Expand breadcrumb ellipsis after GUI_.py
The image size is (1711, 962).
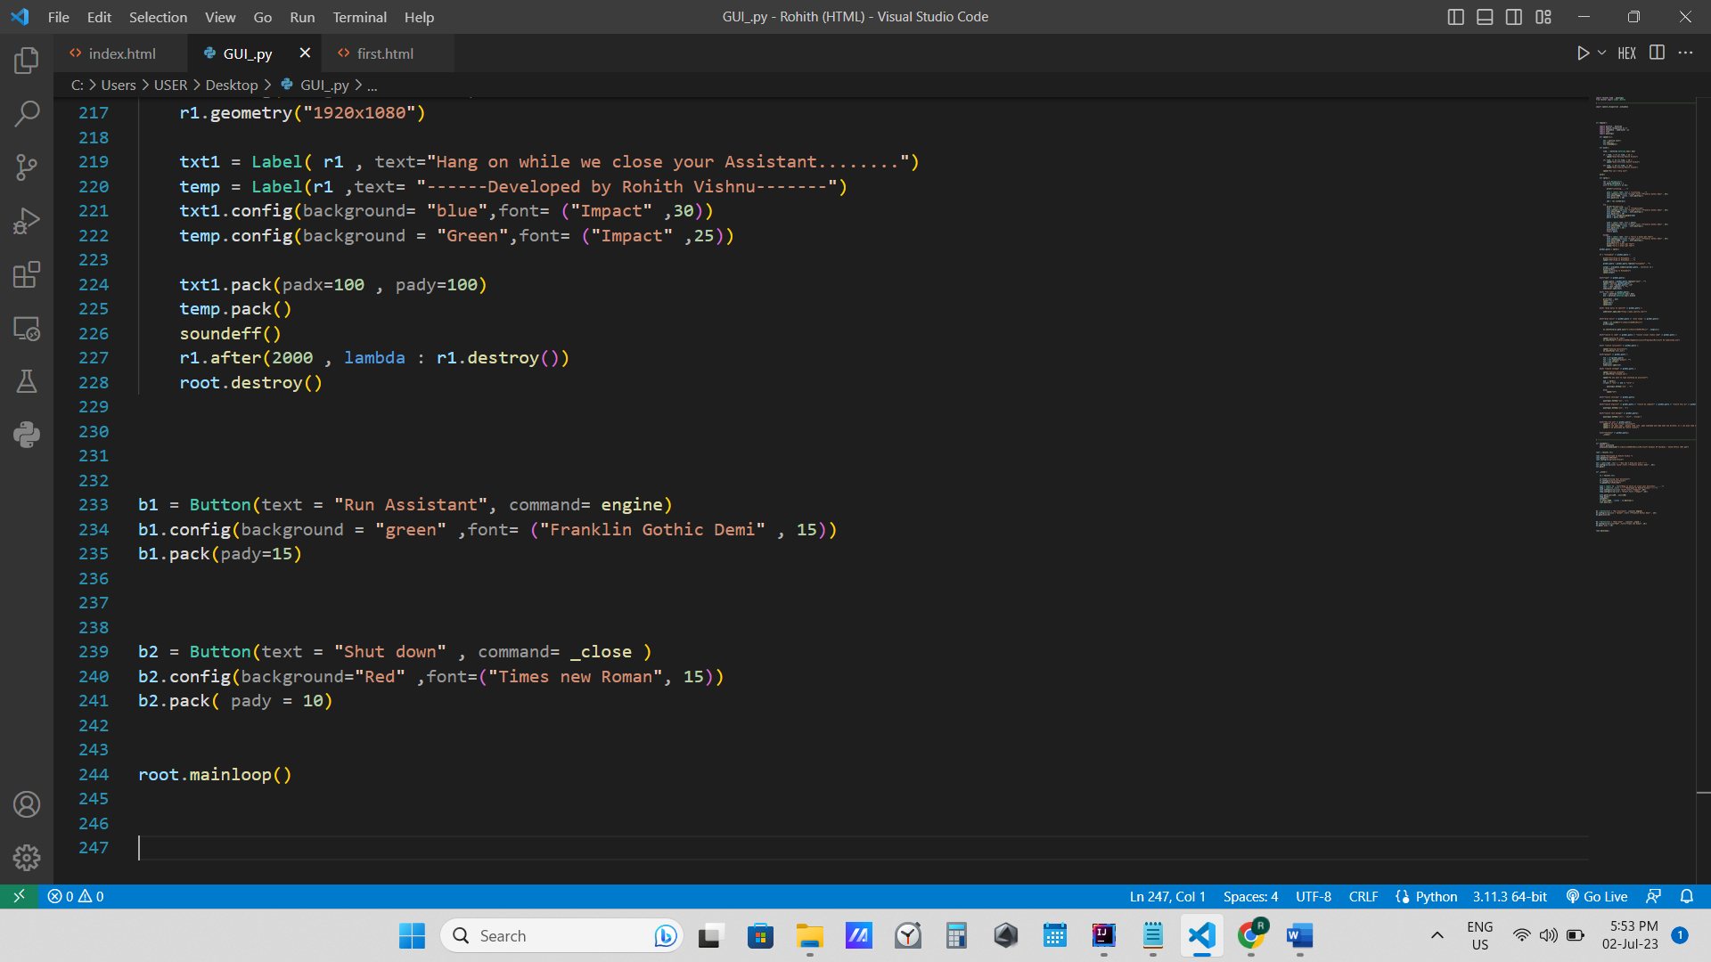pos(372,86)
